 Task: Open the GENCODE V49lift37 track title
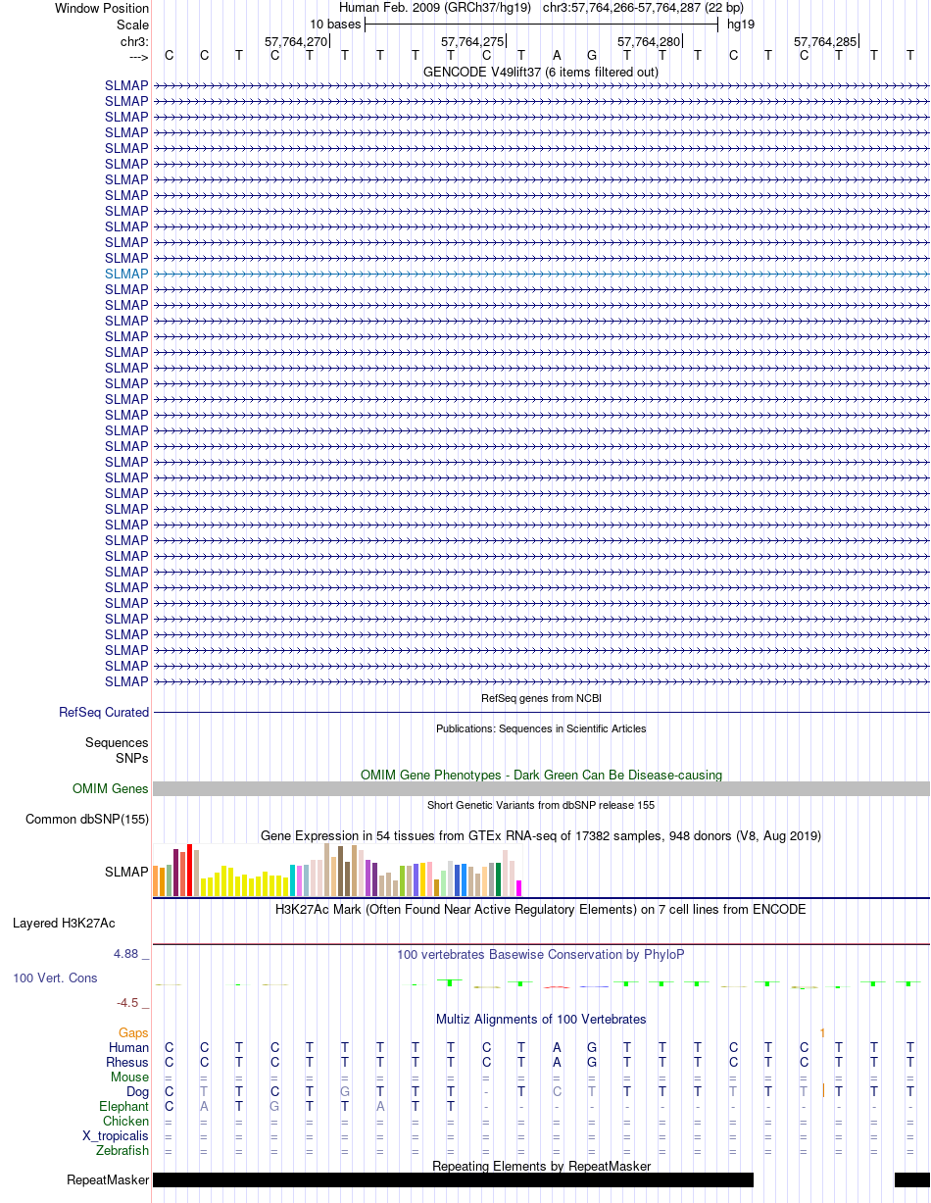[541, 73]
